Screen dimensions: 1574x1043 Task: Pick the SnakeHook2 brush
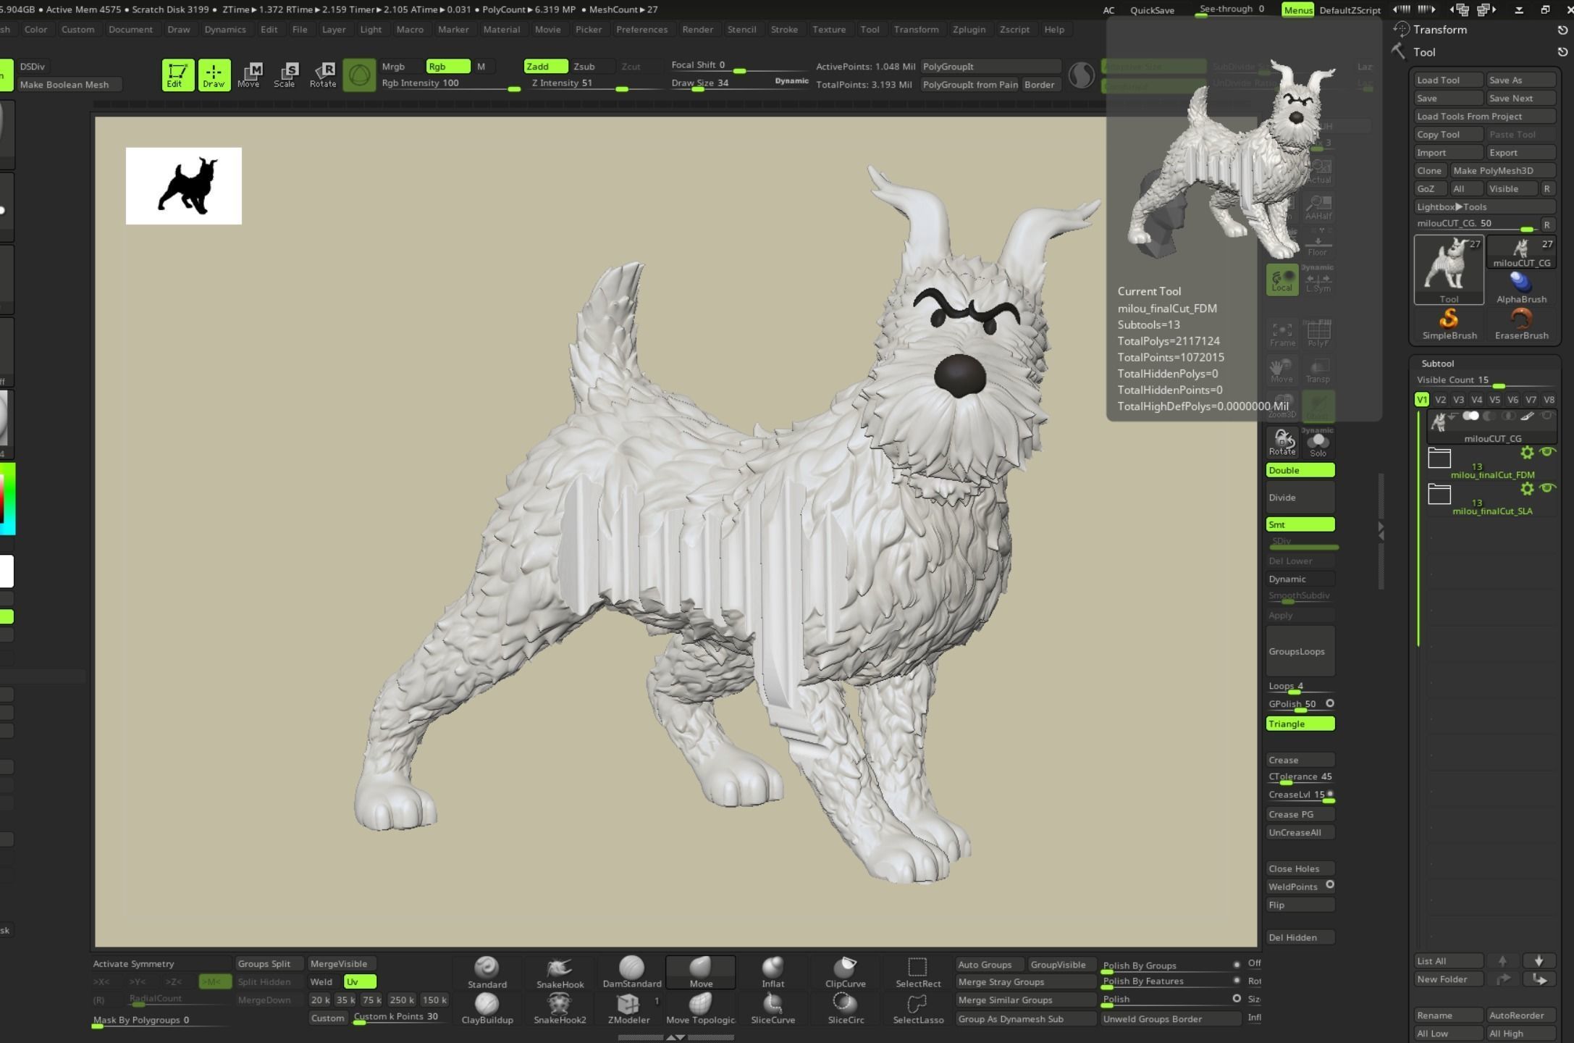click(x=559, y=1008)
